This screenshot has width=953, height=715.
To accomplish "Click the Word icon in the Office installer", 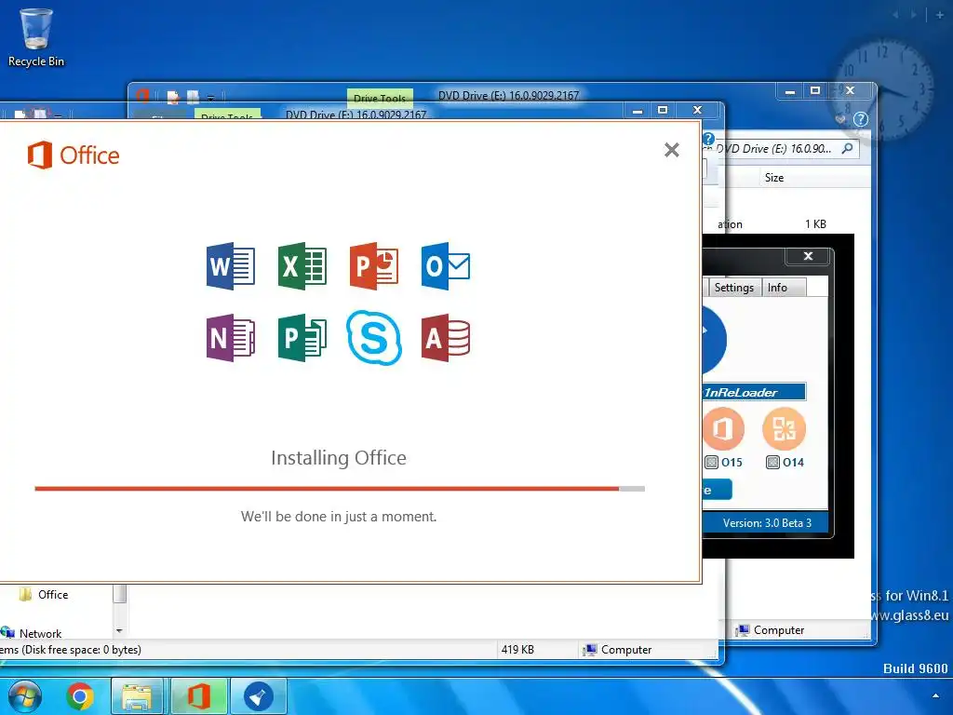I will coord(231,265).
